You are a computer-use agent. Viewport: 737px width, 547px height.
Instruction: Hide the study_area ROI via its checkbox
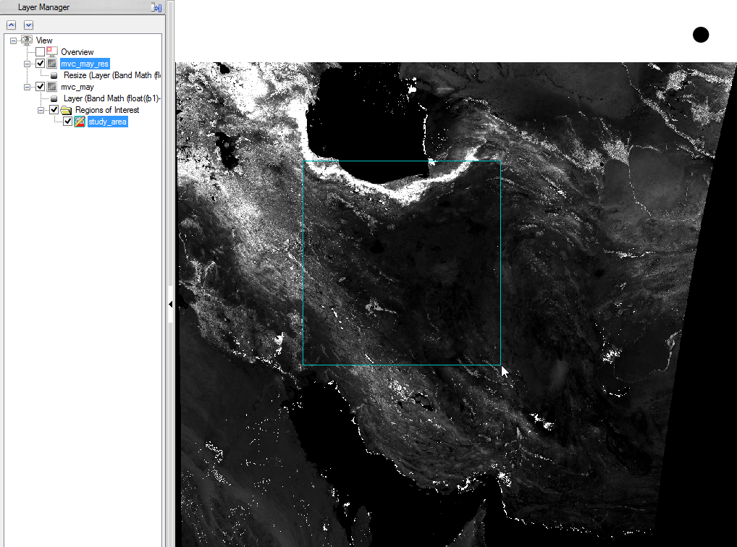[68, 122]
